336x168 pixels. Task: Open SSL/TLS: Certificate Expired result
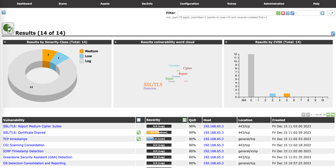(24, 133)
